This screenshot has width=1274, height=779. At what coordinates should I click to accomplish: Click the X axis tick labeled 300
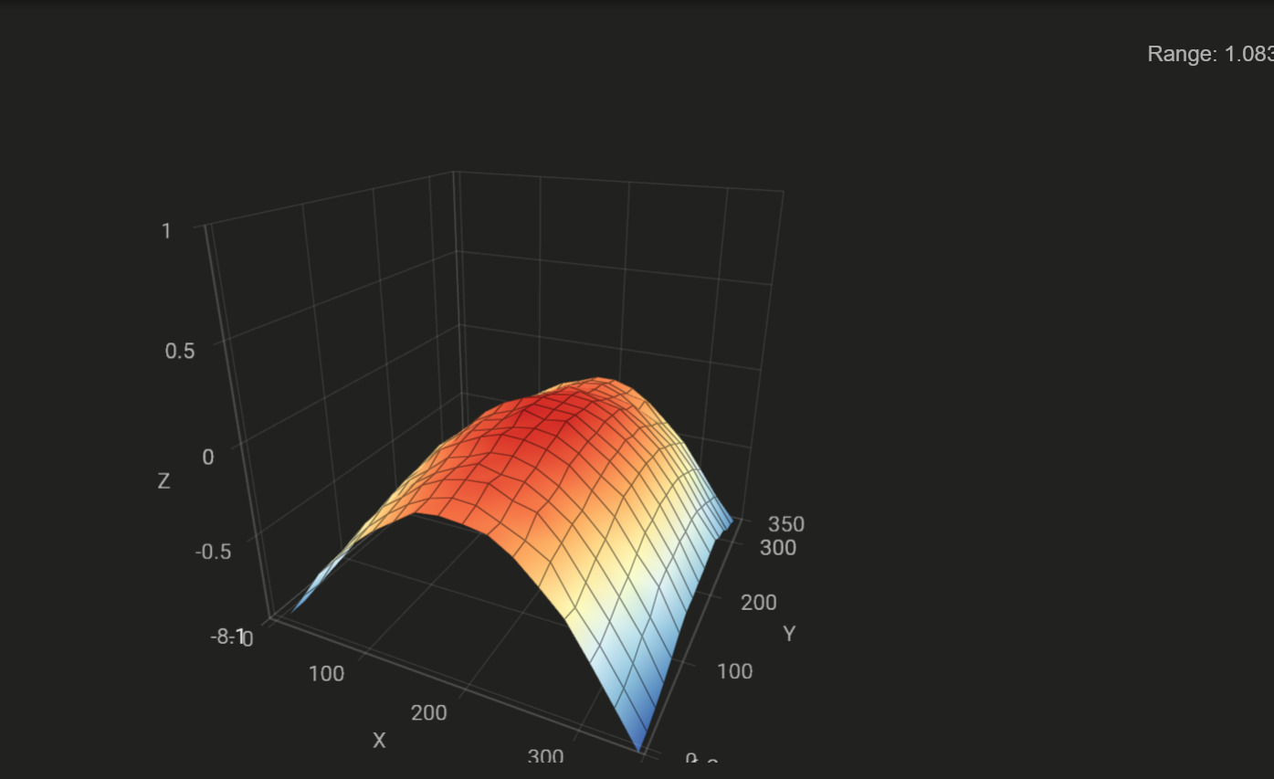pos(545,756)
